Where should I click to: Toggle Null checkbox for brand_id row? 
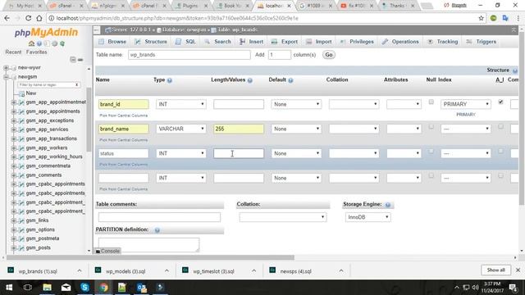[431, 102]
